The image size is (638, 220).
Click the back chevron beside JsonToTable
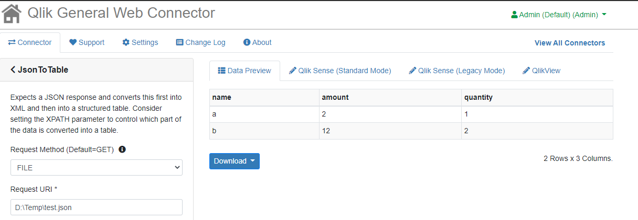(x=13, y=70)
